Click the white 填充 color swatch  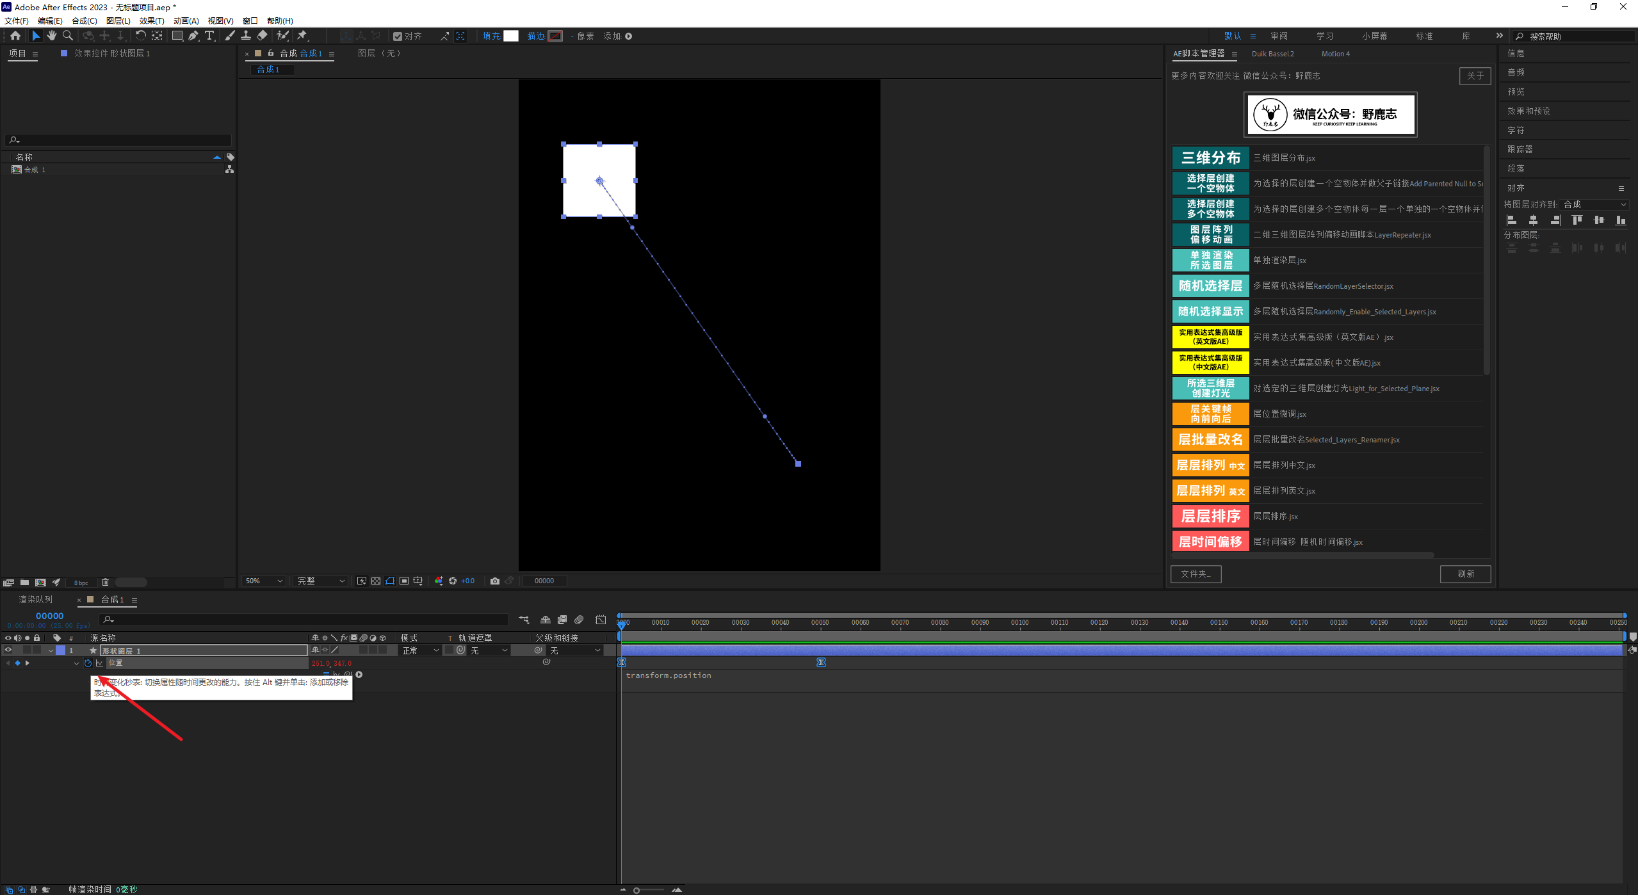(x=510, y=36)
